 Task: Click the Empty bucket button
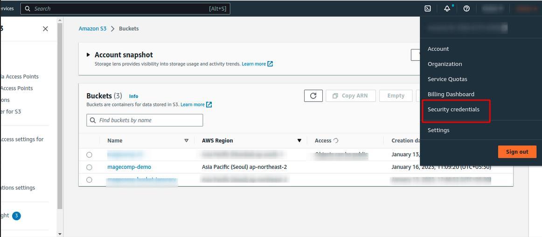pyautogui.click(x=396, y=96)
